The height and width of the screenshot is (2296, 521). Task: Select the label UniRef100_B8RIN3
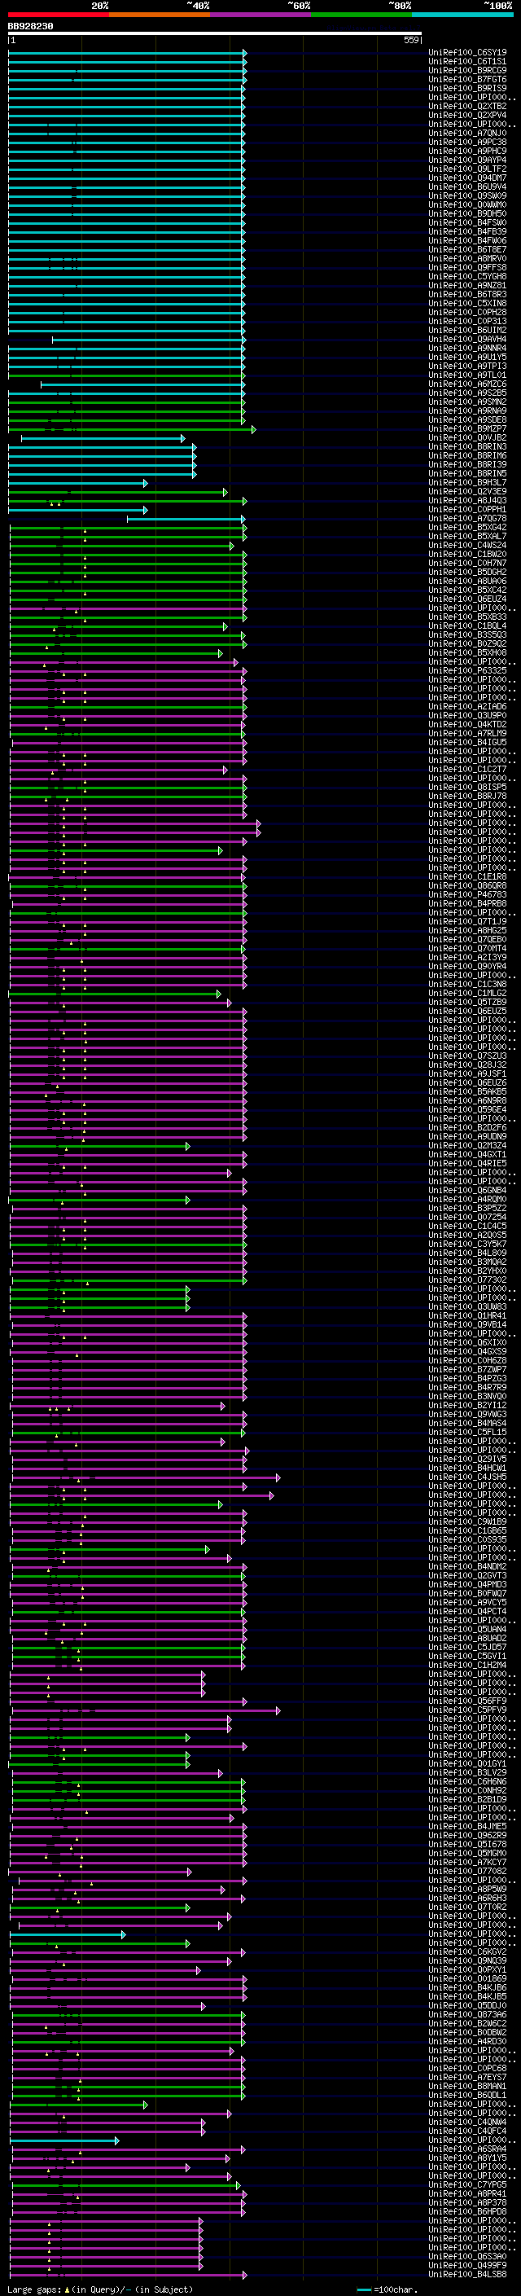[x=467, y=446]
